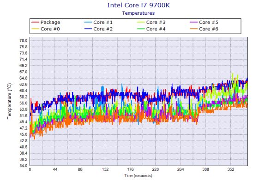Screen dimensions: 277x184
Task: Click the lime Core #3 legend swatch
Action: [x=141, y=22]
